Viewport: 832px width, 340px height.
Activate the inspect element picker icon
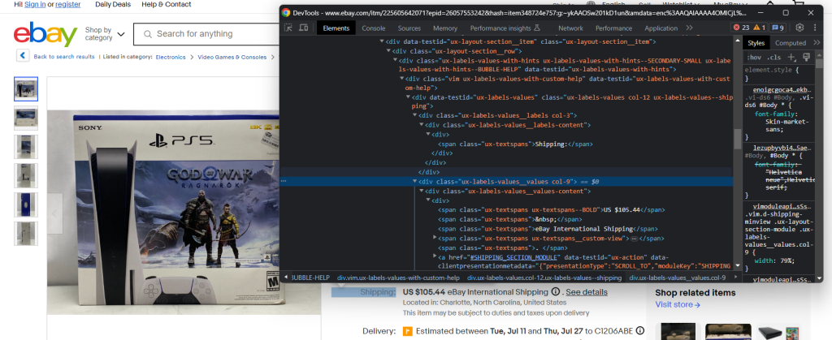[288, 28]
